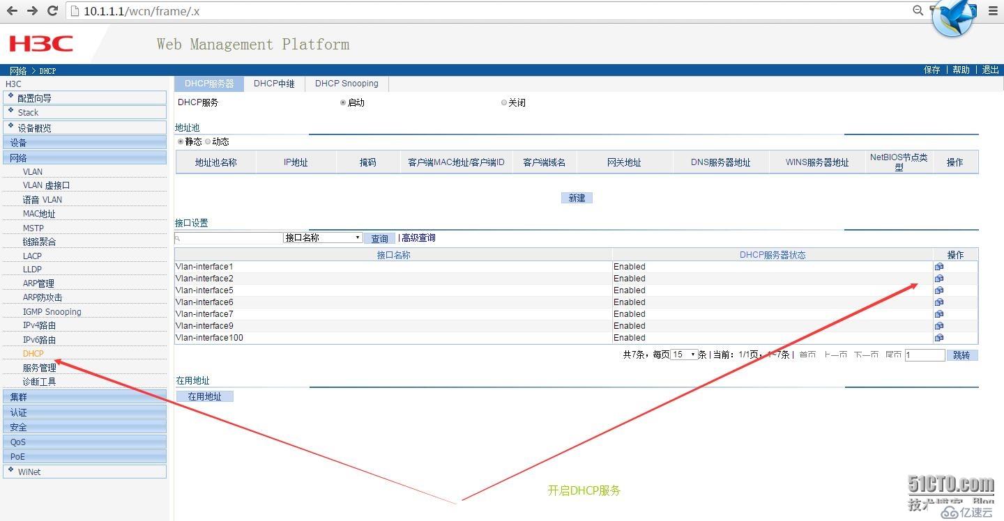This screenshot has height=521, width=1004.
Task: Open operation icon for Vlan-interface9
Action: [x=939, y=326]
